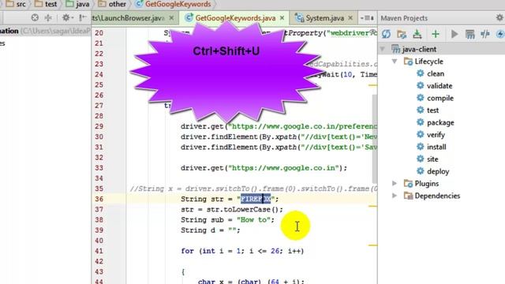Click driver.get google.co.in line 33
505x284 pixels.
tap(264, 168)
